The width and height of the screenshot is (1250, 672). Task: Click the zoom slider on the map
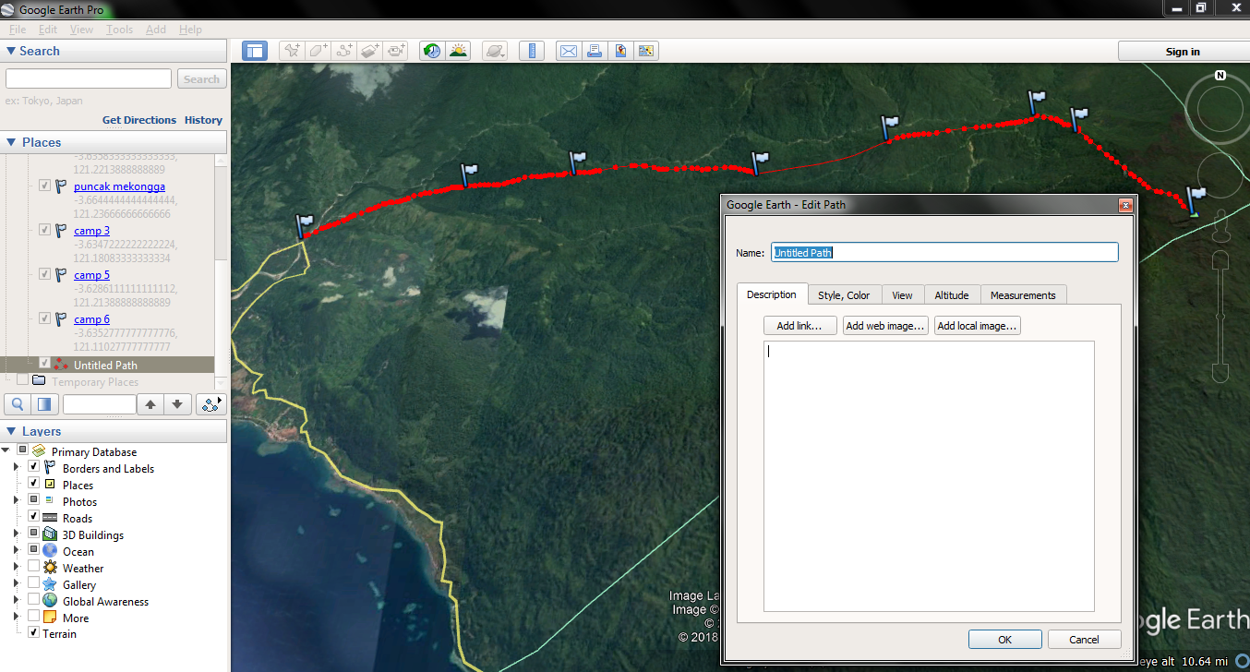[x=1220, y=317]
